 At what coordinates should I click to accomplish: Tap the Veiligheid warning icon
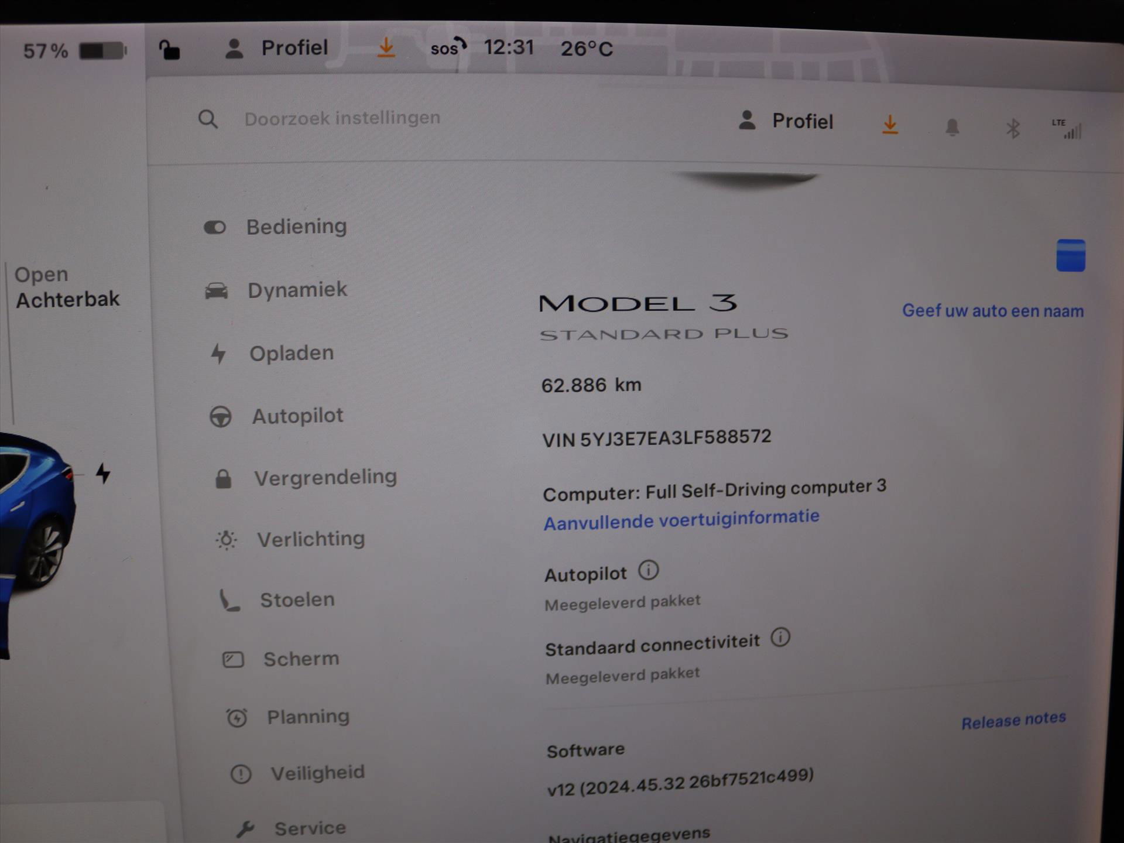[x=241, y=775]
